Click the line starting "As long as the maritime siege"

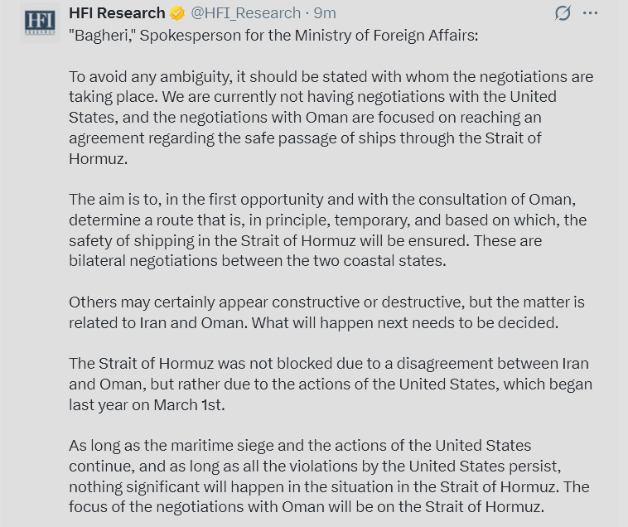pos(300,446)
